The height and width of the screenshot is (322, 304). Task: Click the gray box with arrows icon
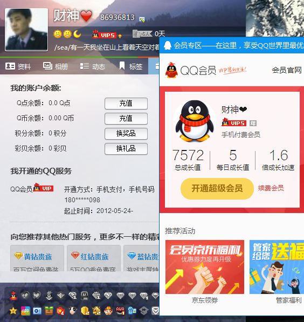144,311
